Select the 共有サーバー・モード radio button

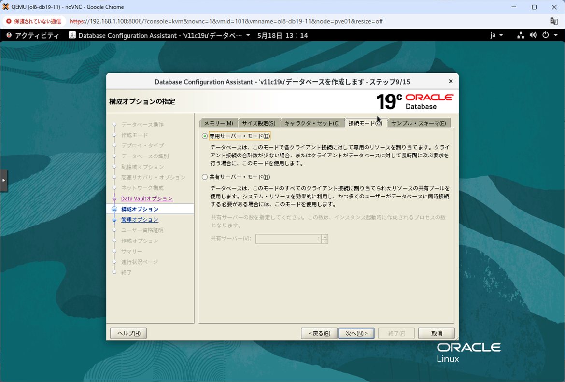point(205,177)
